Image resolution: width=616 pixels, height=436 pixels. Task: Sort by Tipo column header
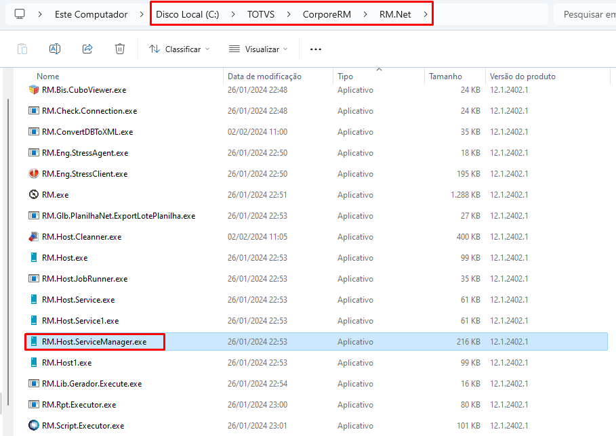pos(346,77)
